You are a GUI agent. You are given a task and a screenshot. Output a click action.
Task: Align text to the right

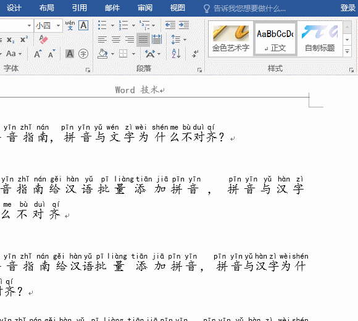[x=130, y=40]
